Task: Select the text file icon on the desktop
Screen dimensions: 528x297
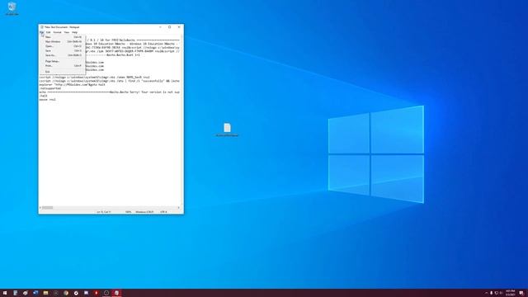Action: click(x=228, y=130)
